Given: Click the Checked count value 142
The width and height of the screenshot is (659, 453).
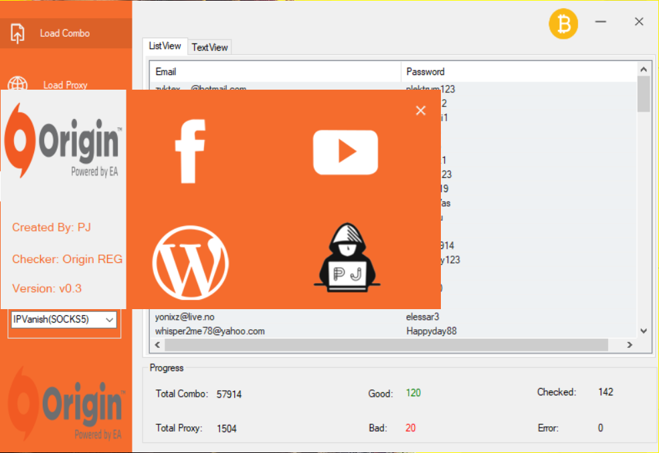Looking at the screenshot, I should click(x=605, y=392).
